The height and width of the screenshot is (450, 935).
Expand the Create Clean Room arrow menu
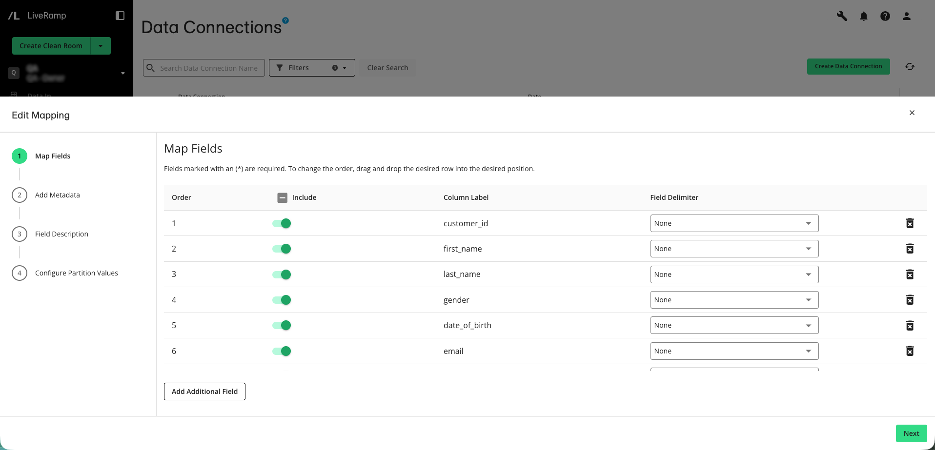pos(101,46)
